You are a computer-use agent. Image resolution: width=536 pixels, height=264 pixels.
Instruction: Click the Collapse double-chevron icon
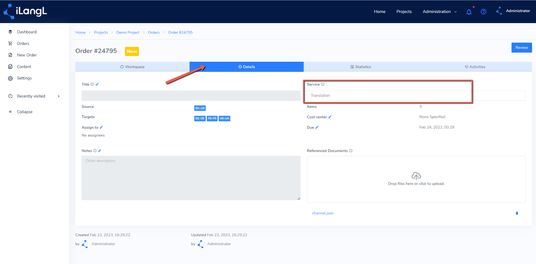pos(10,112)
